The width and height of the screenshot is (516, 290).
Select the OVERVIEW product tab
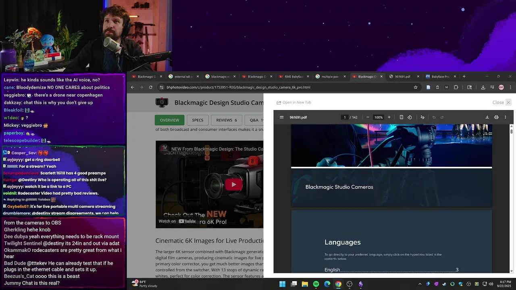click(169, 120)
